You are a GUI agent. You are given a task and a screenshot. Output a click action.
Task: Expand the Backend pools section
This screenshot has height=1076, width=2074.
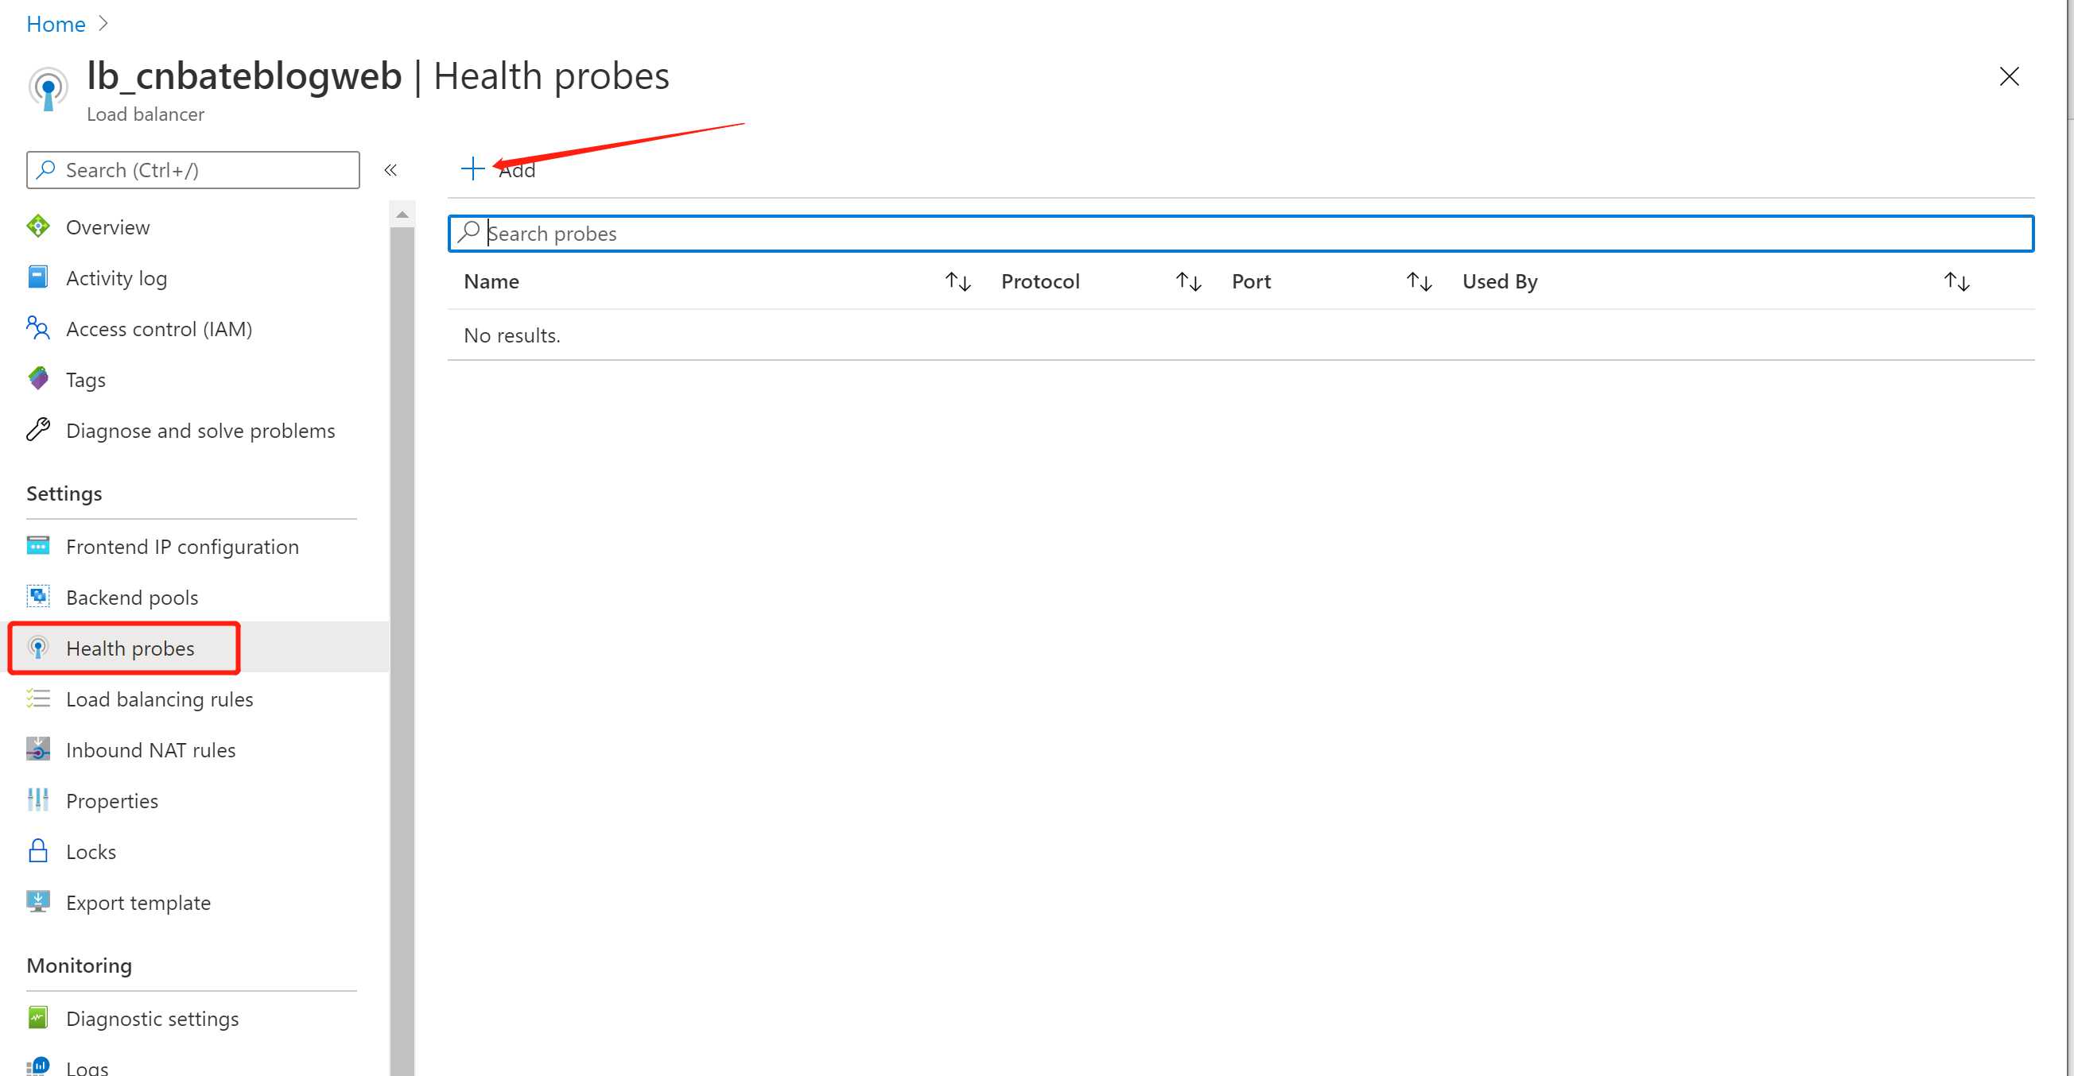pos(132,596)
